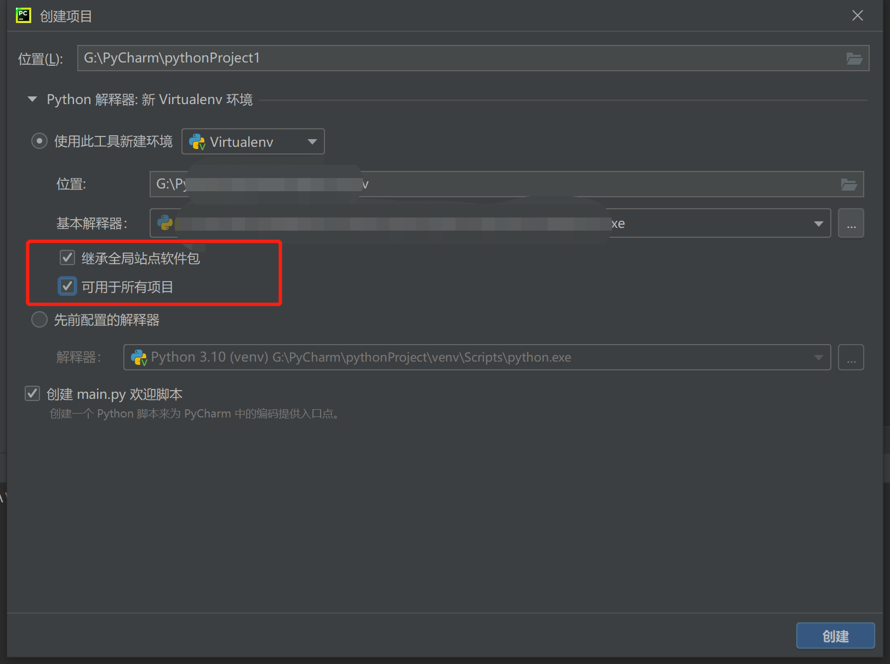The width and height of the screenshot is (890, 664).
Task: Uncheck create main.py welcome script
Action: 32,393
